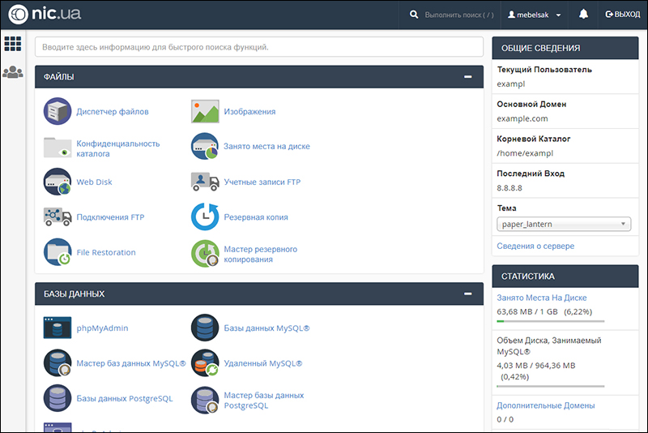Click the user manager icon in sidebar

tap(12, 72)
